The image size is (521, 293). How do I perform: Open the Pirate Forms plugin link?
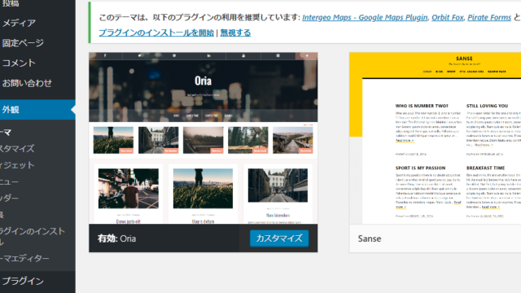point(489,18)
